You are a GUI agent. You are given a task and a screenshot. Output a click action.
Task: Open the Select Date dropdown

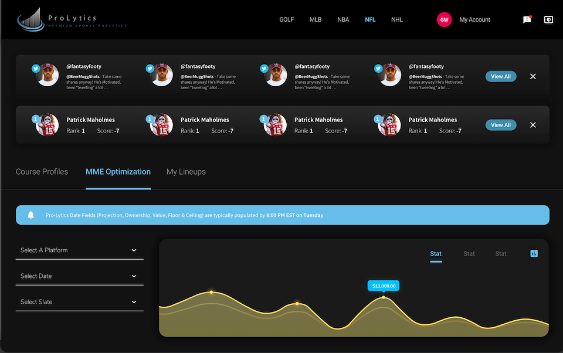pos(79,276)
